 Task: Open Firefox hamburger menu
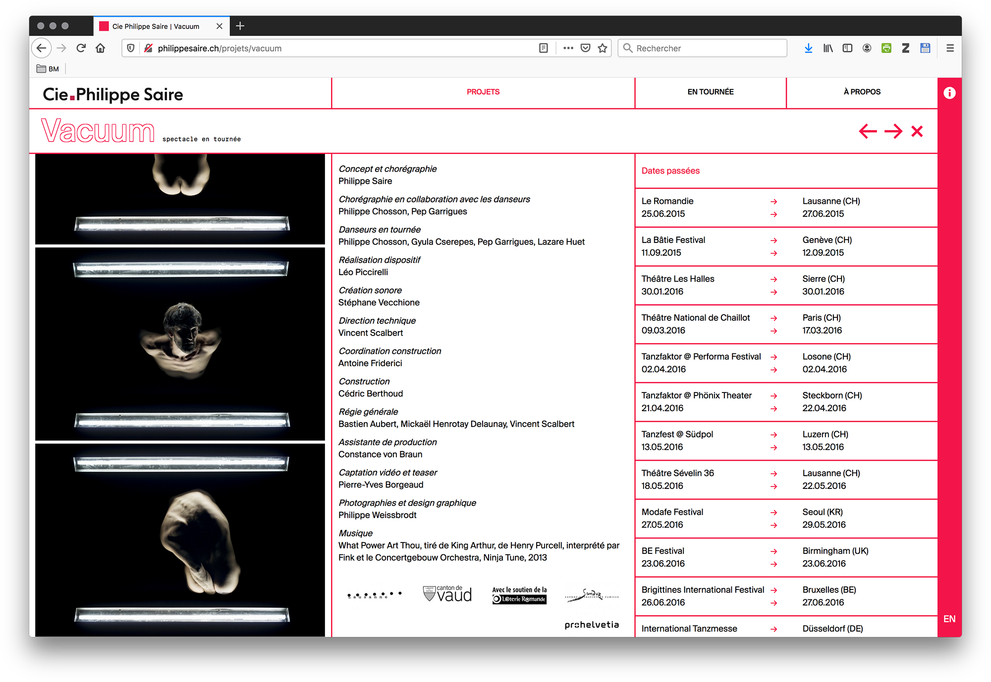tap(950, 48)
